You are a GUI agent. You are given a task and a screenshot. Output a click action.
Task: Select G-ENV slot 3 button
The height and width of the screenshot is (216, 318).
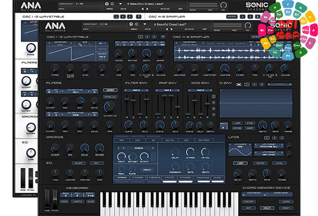click(x=262, y=84)
